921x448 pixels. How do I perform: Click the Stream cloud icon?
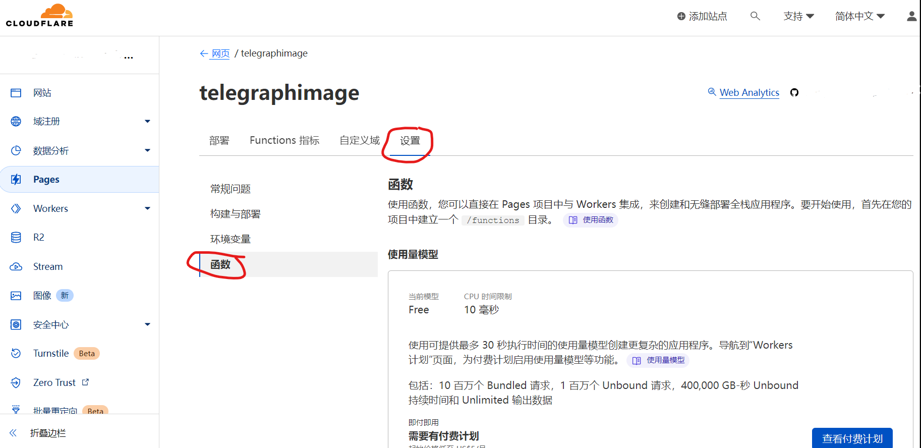[16, 266]
